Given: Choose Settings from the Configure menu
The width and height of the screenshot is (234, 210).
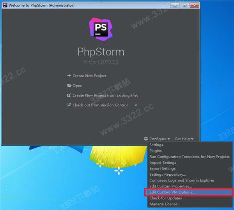Looking at the screenshot, I should 190,145.
